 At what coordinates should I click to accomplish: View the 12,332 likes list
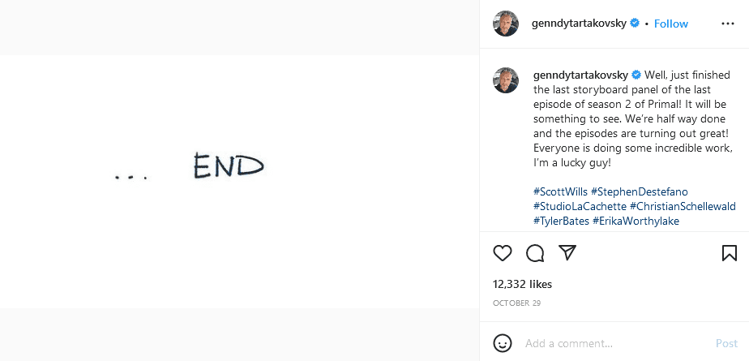click(x=522, y=284)
